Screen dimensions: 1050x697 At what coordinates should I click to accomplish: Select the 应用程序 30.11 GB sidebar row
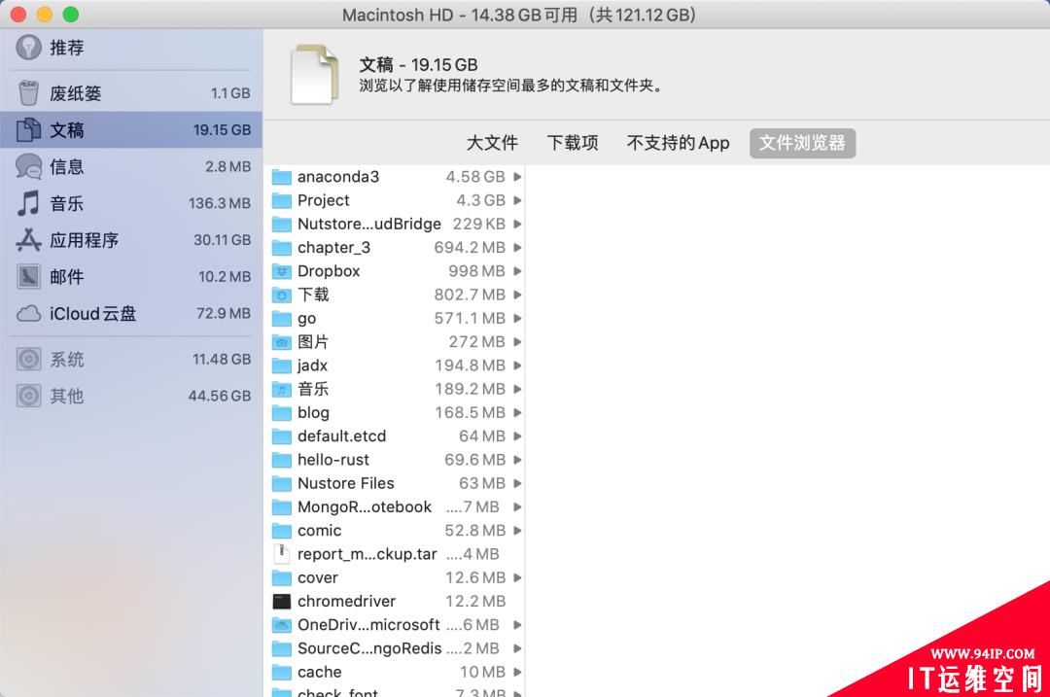[x=131, y=240]
